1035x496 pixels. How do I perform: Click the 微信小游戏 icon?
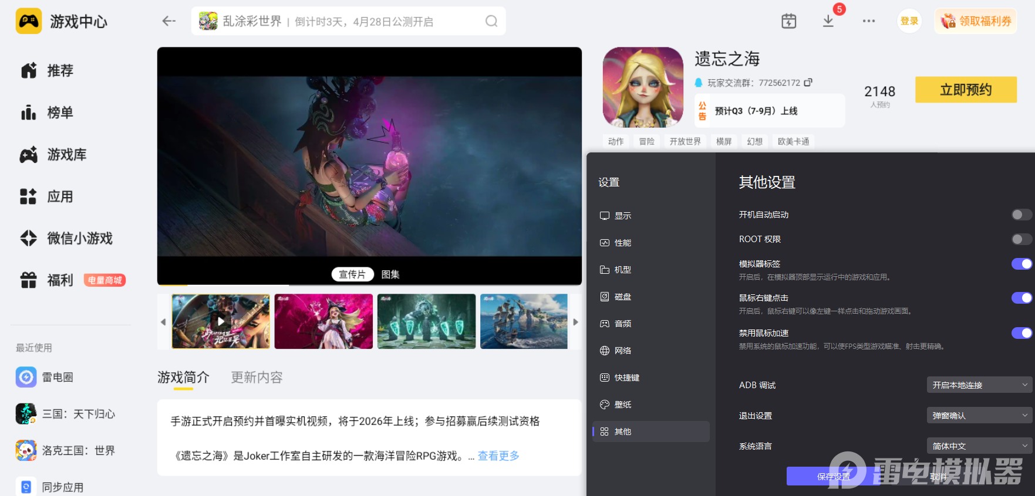[29, 238]
